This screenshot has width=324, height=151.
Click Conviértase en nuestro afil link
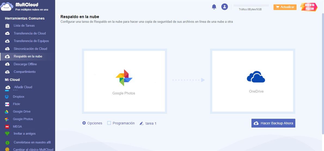pyautogui.click(x=32, y=142)
